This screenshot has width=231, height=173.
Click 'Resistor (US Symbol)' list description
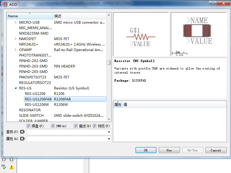[72, 88]
